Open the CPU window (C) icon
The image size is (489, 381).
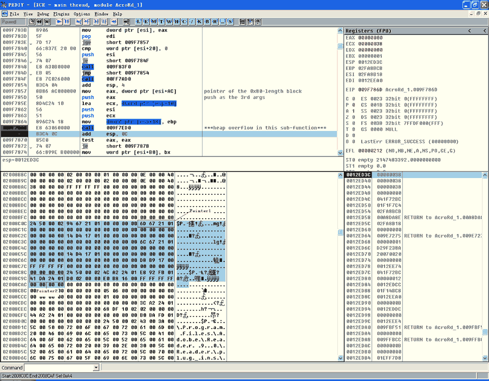[x=184, y=22]
